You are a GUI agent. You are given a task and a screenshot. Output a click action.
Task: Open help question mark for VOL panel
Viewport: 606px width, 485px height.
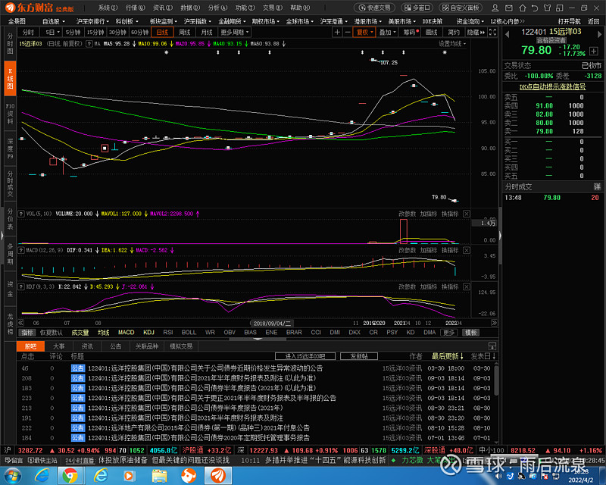tap(21, 214)
